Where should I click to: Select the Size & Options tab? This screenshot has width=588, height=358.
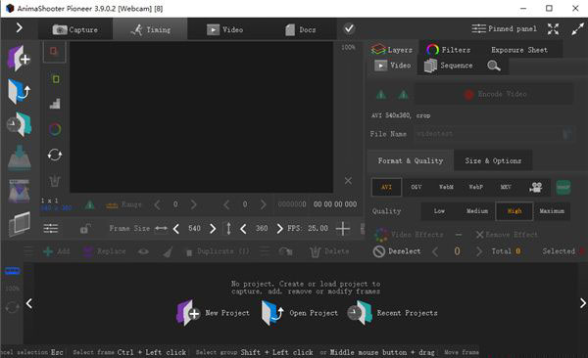(493, 160)
